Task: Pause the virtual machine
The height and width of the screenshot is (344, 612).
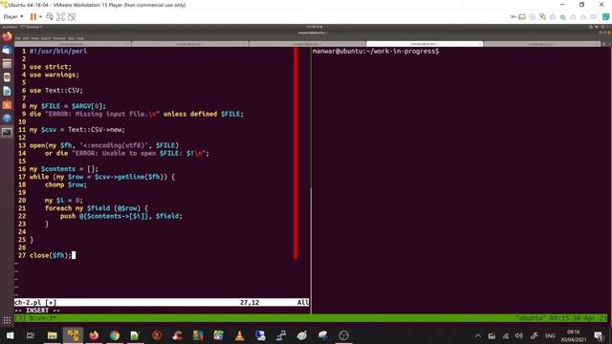Action: (x=33, y=17)
